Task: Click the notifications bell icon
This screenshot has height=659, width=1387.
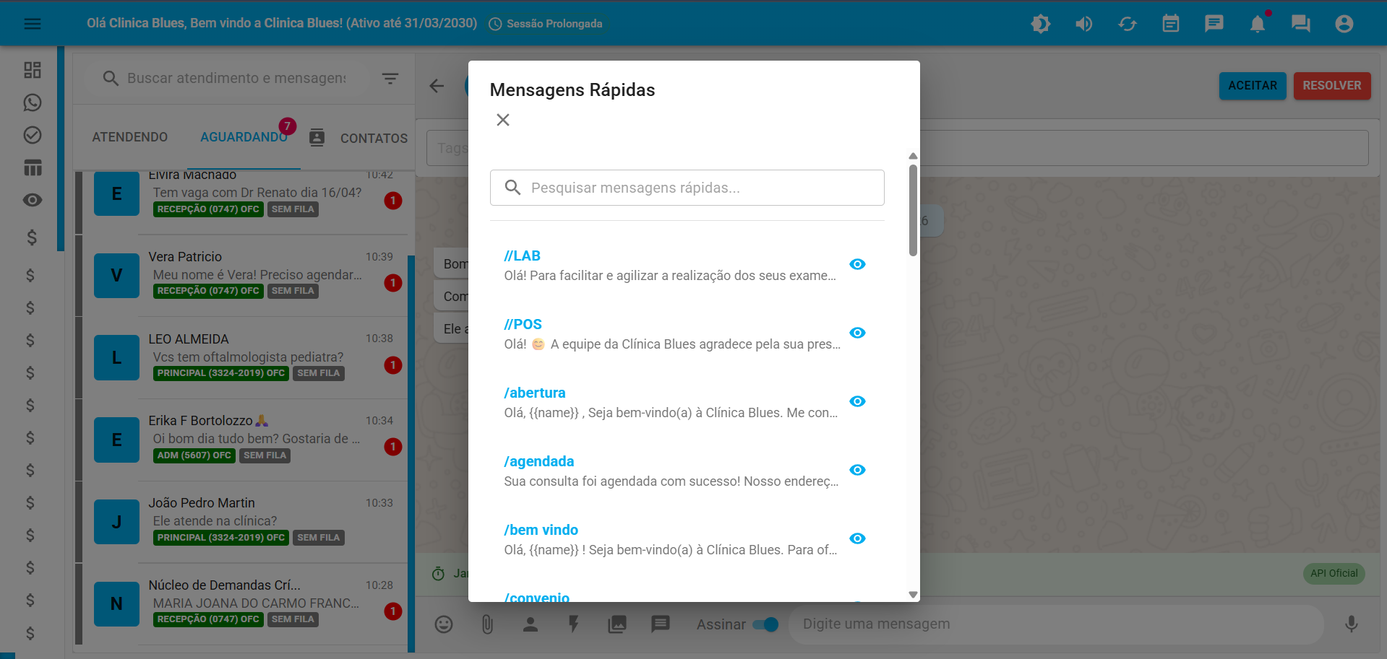Action: (1257, 24)
